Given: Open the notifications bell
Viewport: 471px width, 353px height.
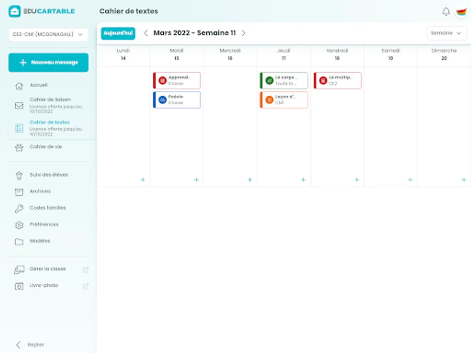Looking at the screenshot, I should 446,12.
